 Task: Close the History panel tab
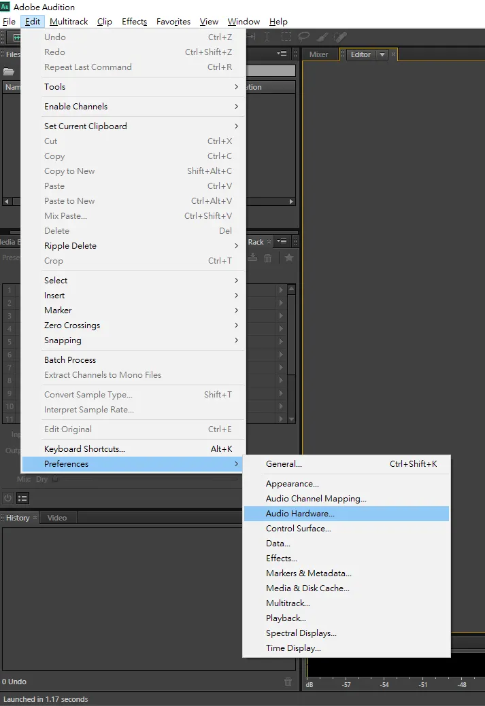35,518
